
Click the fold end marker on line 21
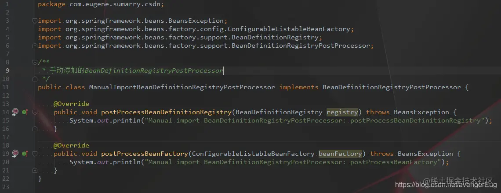[35, 170]
